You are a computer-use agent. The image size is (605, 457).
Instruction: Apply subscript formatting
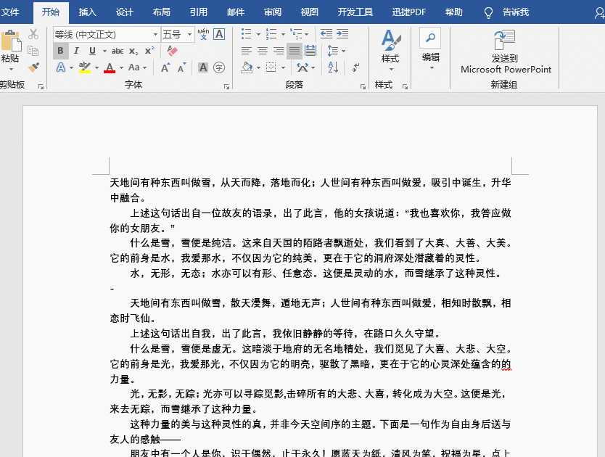click(x=132, y=51)
